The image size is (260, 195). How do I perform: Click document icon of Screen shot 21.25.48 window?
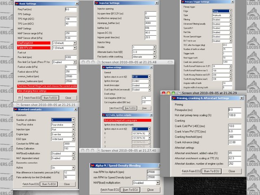pos(99,62)
